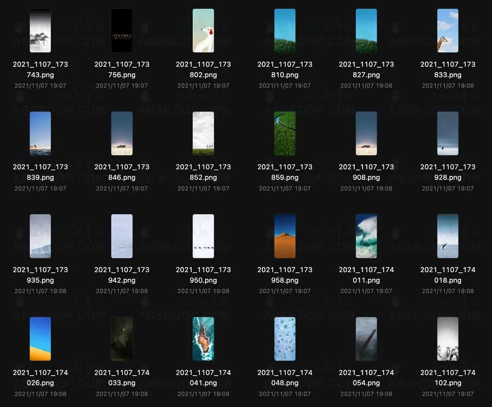492x407 pixels.
Task: Select green hill thumbnail 2021_1107_173827.png
Action: 366,31
